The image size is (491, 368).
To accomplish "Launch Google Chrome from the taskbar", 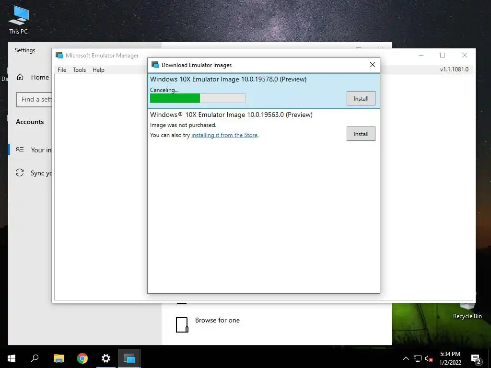I will point(82,358).
